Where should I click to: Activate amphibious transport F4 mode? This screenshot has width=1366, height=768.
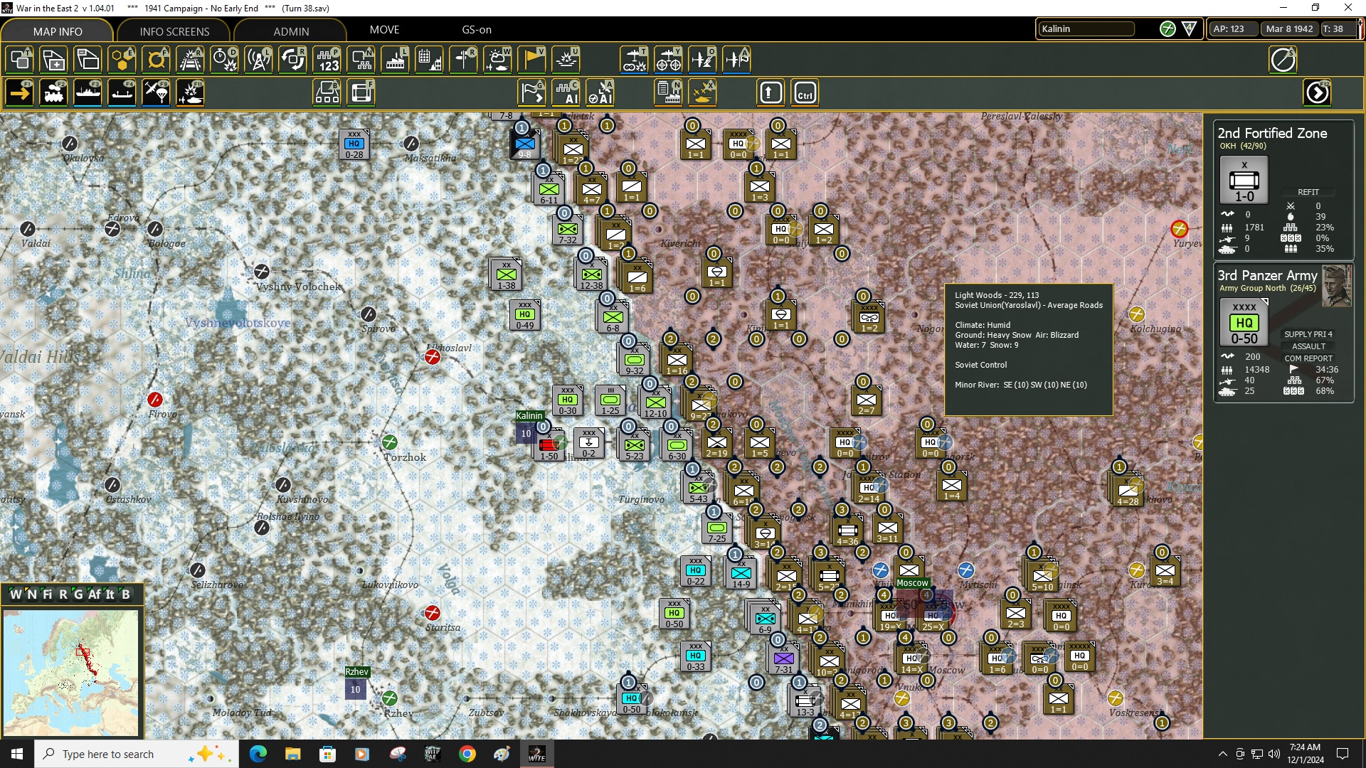[x=122, y=93]
